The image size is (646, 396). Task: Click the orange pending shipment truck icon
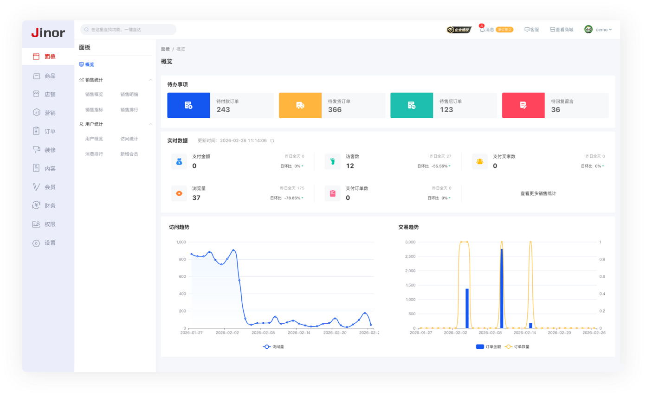300,105
